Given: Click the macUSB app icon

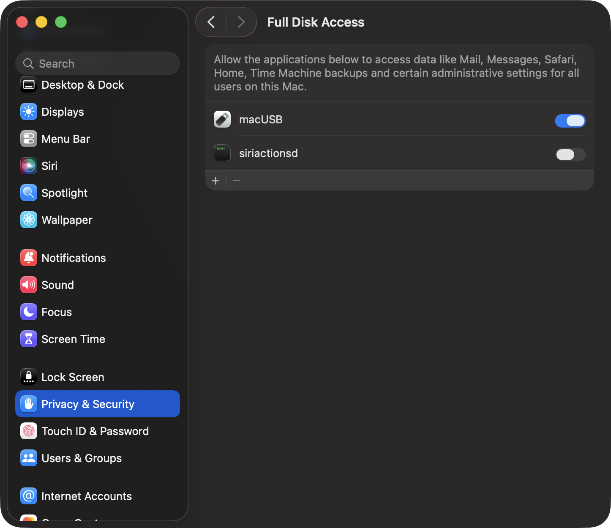Looking at the screenshot, I should tap(222, 120).
